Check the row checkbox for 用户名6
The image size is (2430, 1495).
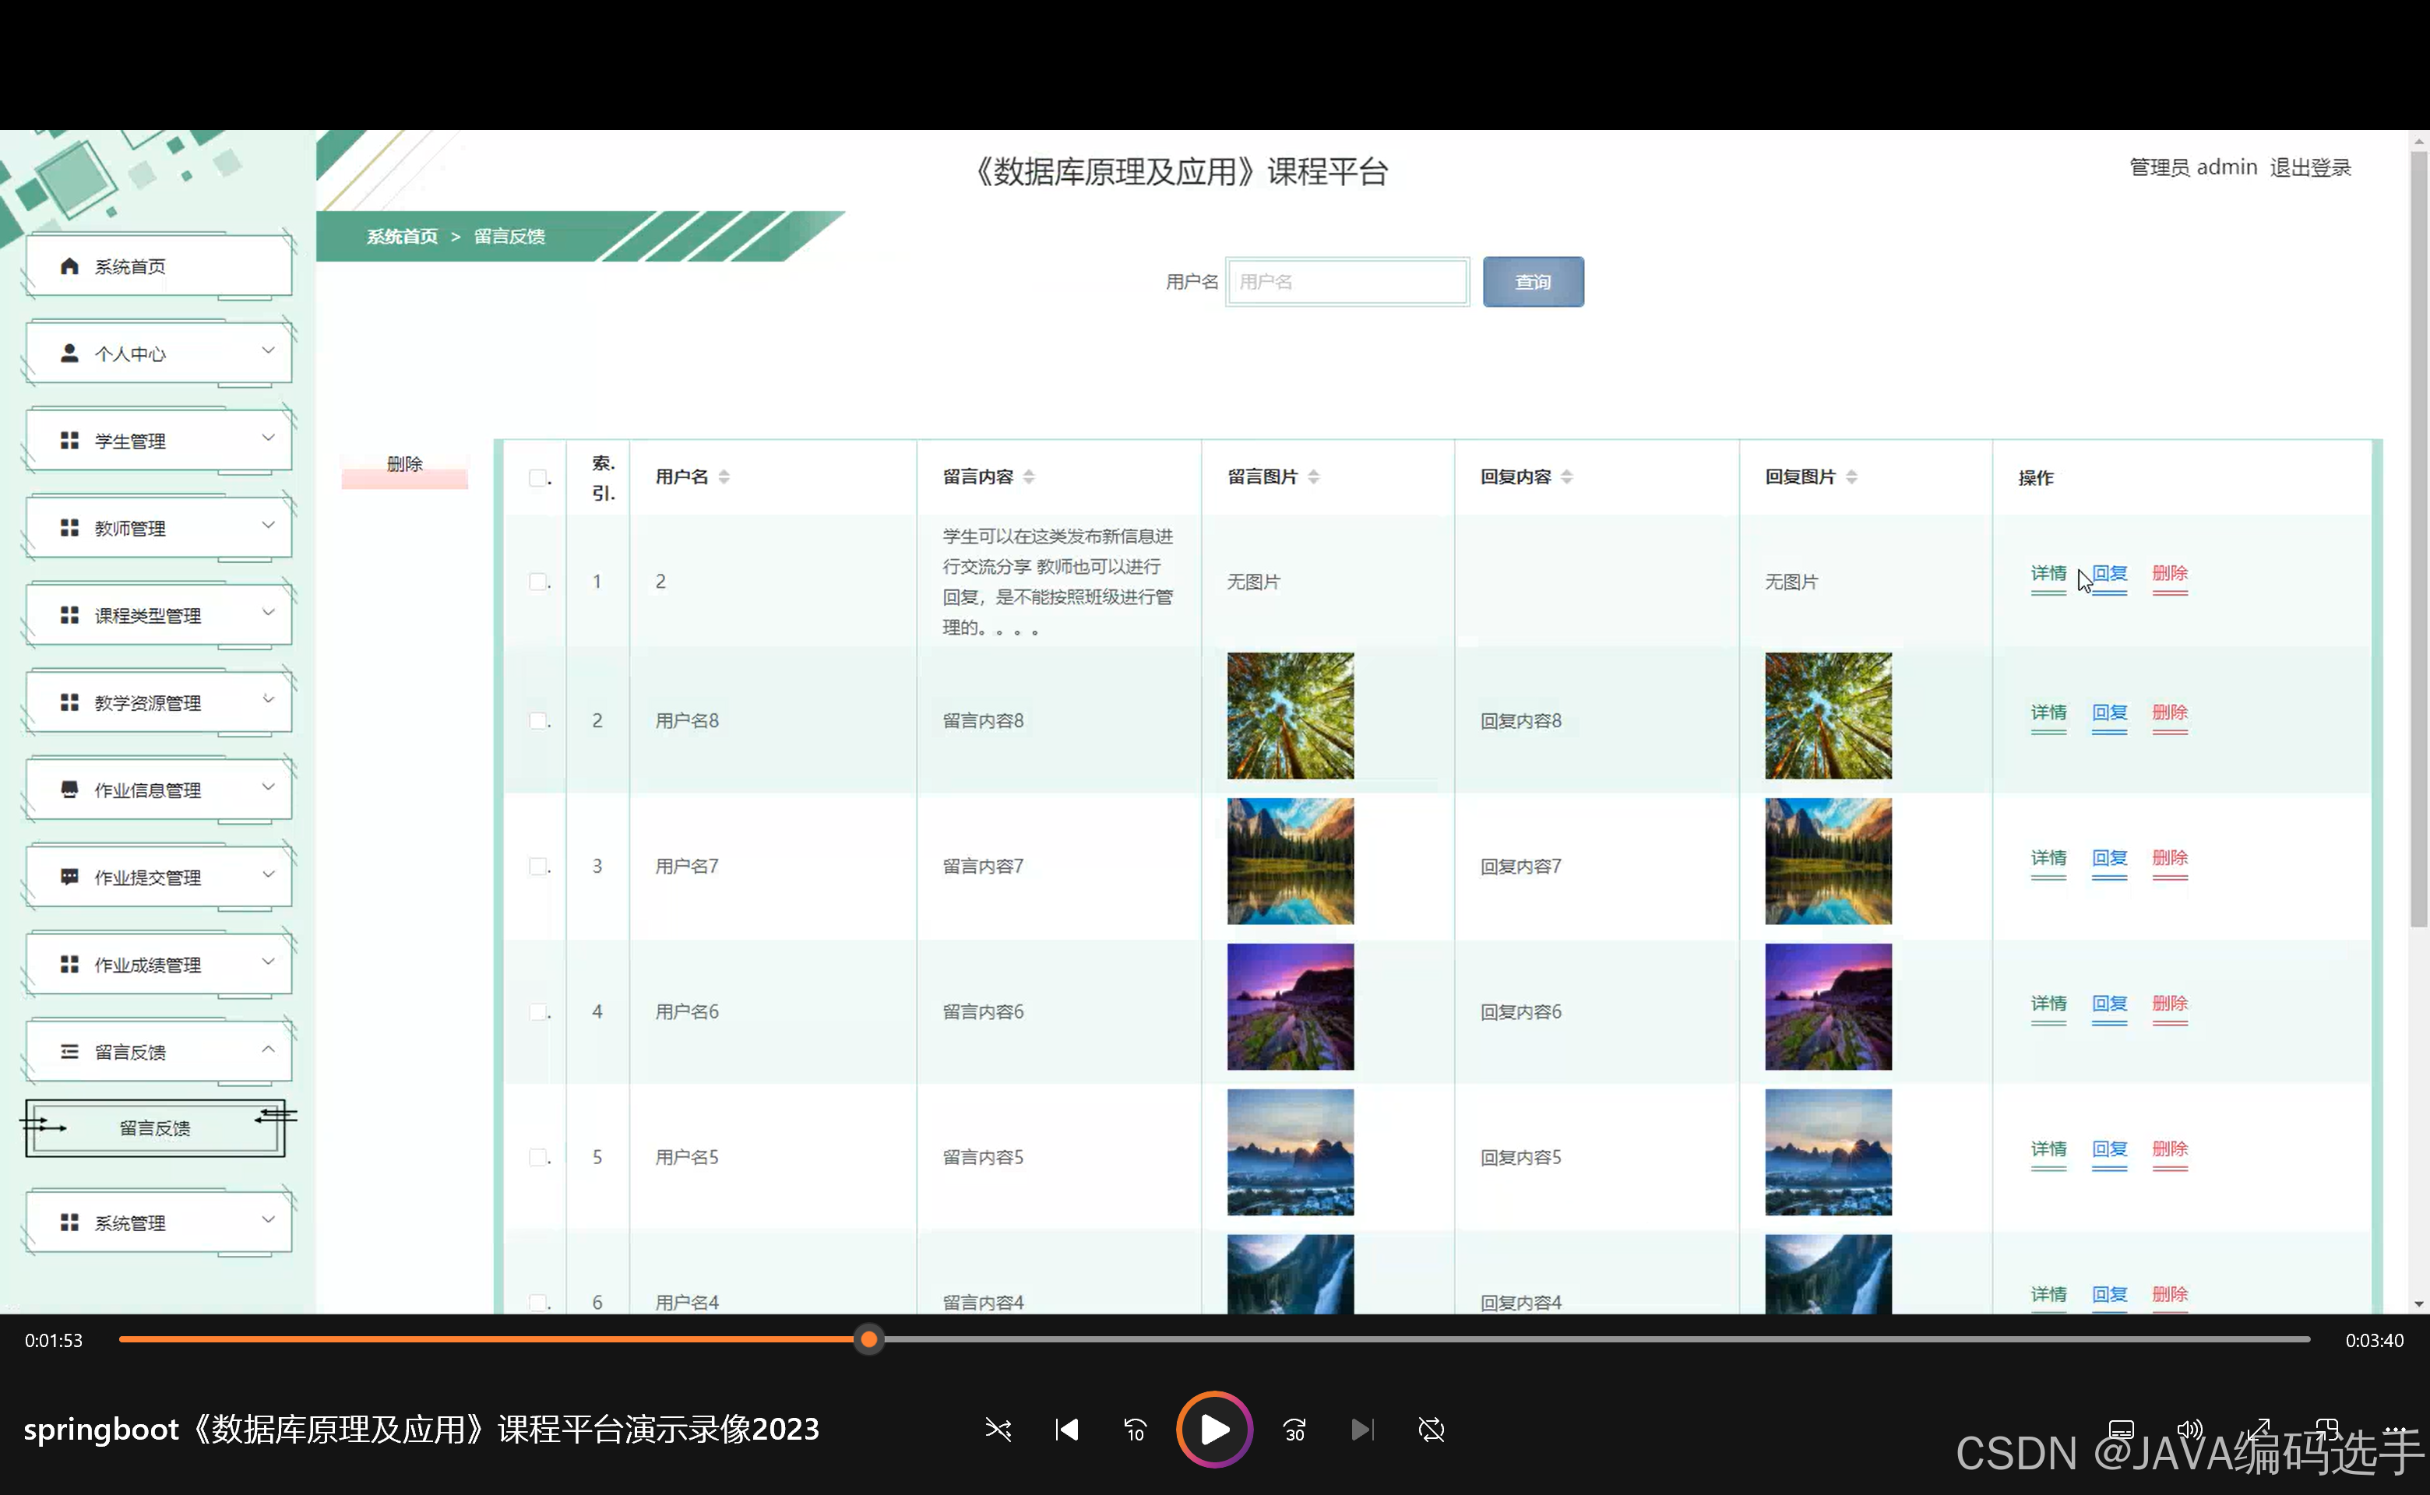(537, 1011)
